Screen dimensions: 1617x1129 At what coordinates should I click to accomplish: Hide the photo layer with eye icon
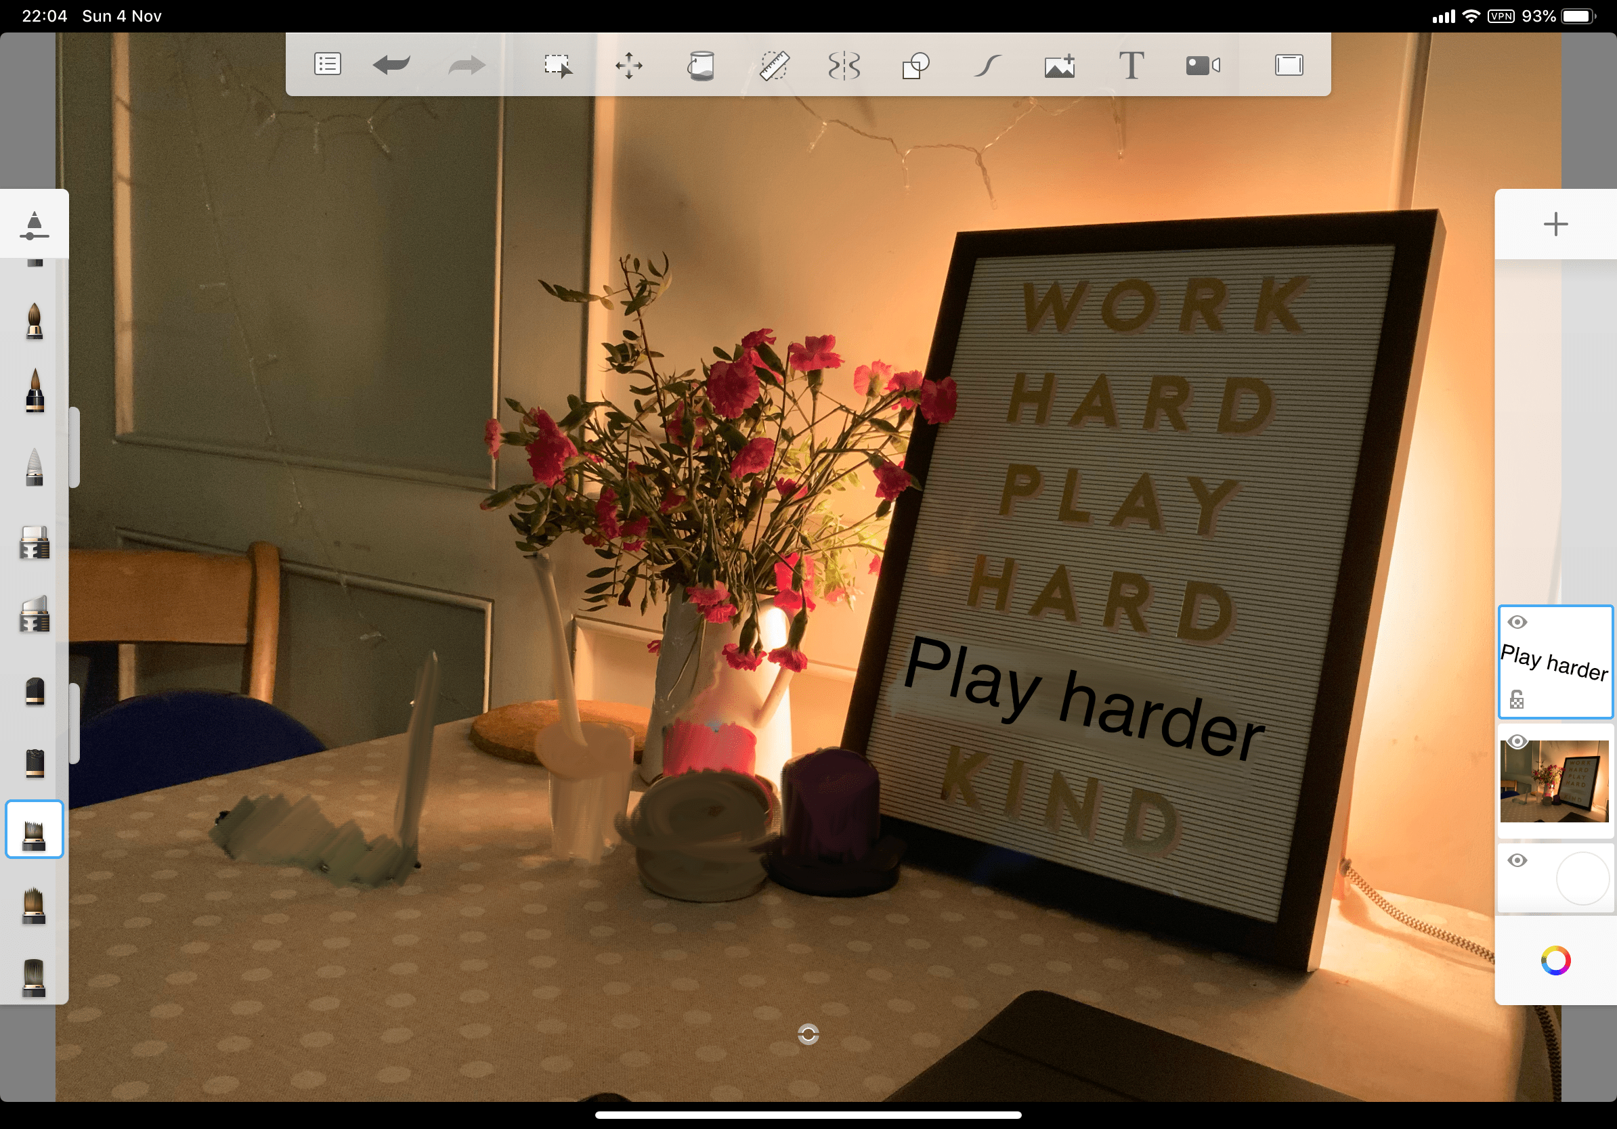[1517, 741]
